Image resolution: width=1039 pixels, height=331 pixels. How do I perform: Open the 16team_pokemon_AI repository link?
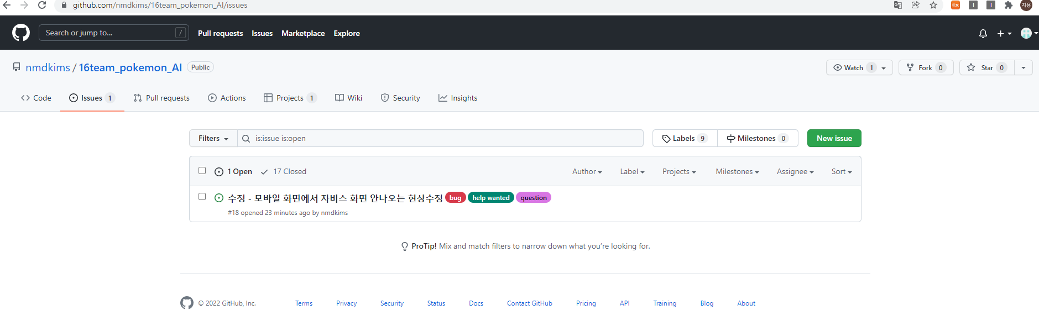click(x=130, y=67)
